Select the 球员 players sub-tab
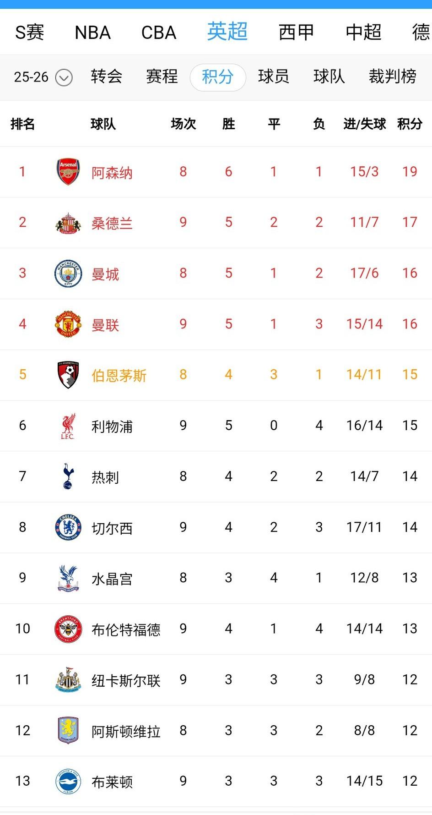 point(274,77)
